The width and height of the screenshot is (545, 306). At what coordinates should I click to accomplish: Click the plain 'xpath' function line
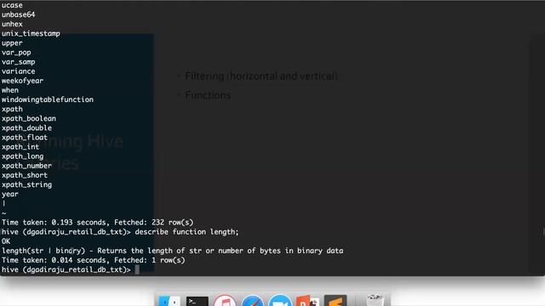point(12,110)
